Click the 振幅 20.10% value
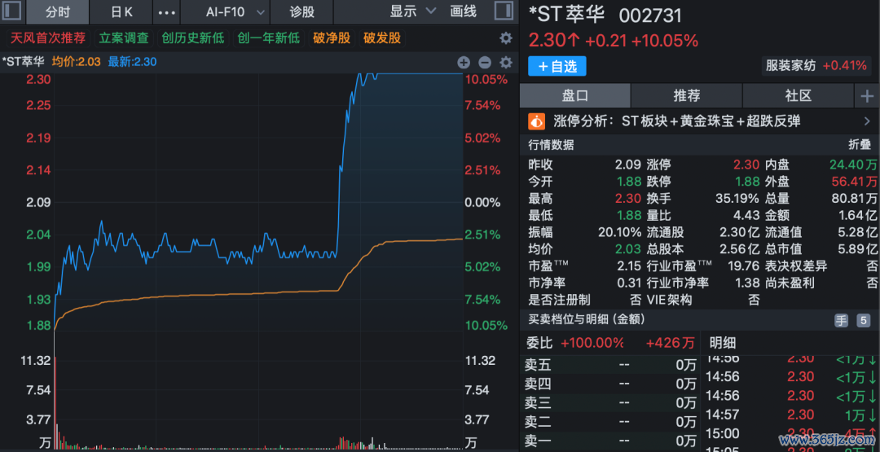The image size is (880, 452). [x=619, y=232]
